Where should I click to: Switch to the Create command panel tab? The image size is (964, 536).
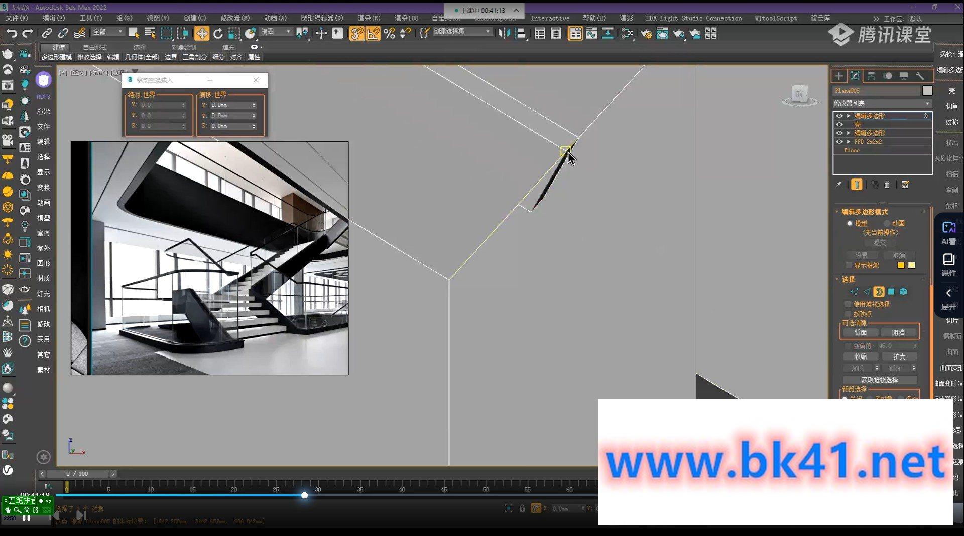click(838, 76)
